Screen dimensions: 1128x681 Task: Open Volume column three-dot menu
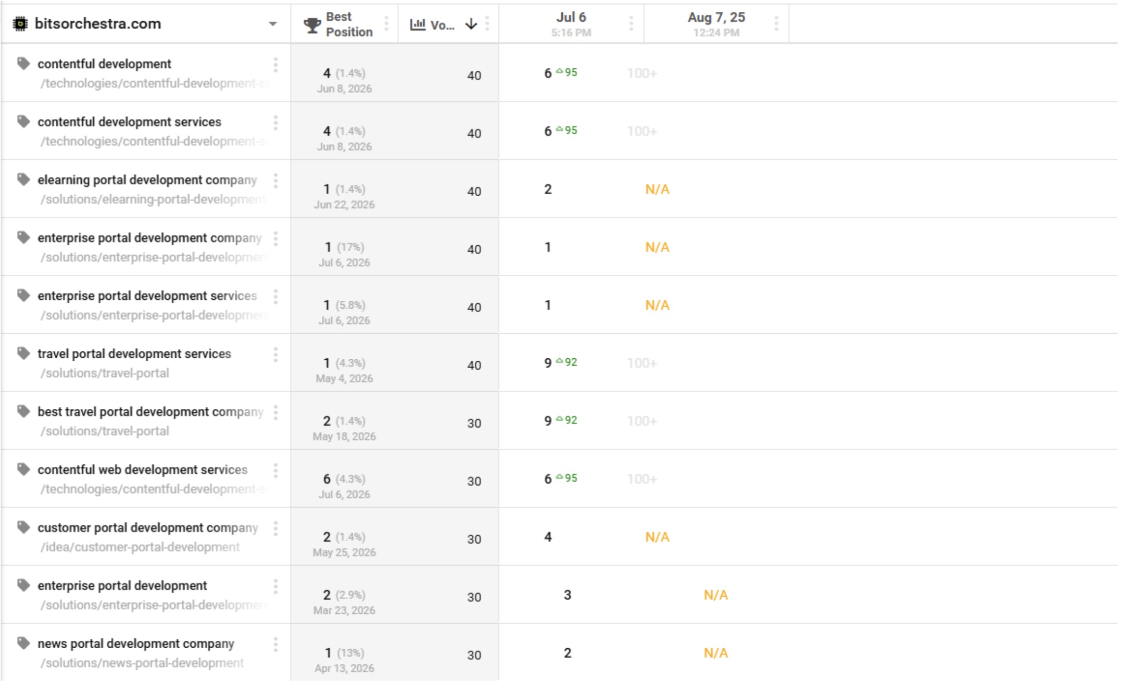coord(487,23)
